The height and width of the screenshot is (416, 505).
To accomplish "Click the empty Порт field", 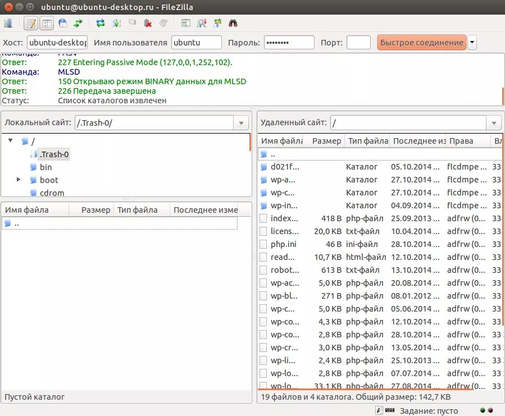I will (358, 43).
